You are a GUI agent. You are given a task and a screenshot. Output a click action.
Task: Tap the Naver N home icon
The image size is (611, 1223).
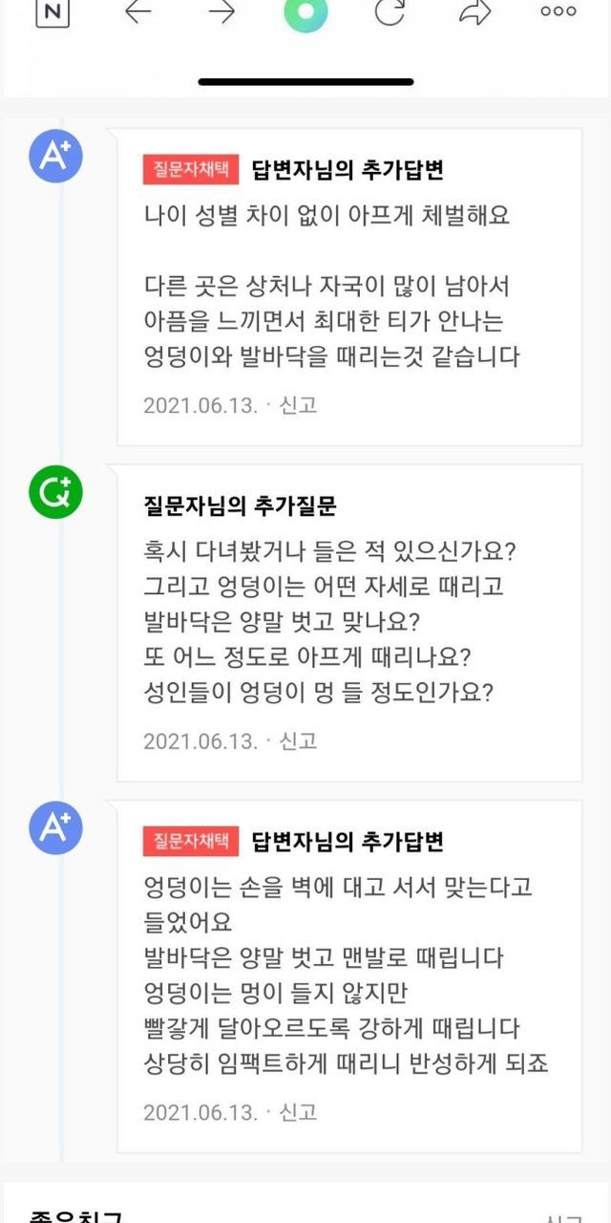[x=53, y=11]
